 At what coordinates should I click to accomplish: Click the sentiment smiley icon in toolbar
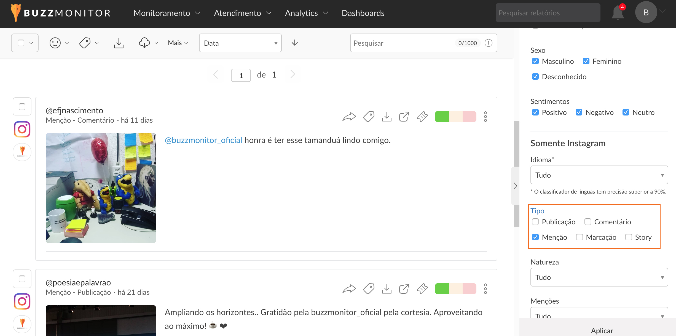[55, 43]
